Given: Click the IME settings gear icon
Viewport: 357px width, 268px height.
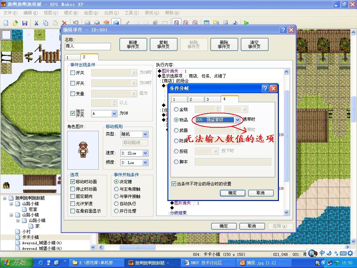Looking at the screenshot, I should pyautogui.click(x=350, y=253).
